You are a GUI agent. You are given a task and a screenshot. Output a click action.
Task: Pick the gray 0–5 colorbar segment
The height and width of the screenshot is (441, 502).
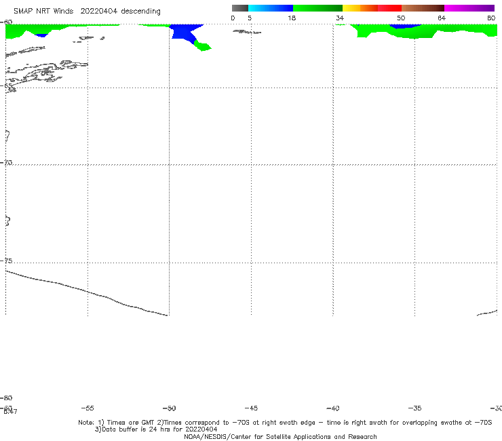pyautogui.click(x=240, y=8)
